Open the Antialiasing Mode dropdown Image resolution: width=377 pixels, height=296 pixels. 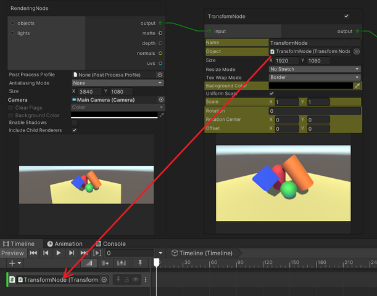[x=117, y=83]
